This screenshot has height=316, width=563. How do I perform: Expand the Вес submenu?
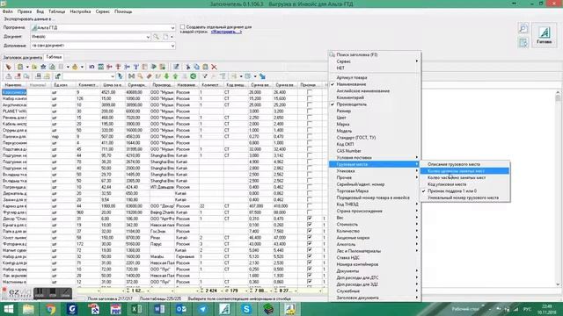pyautogui.click(x=375, y=218)
